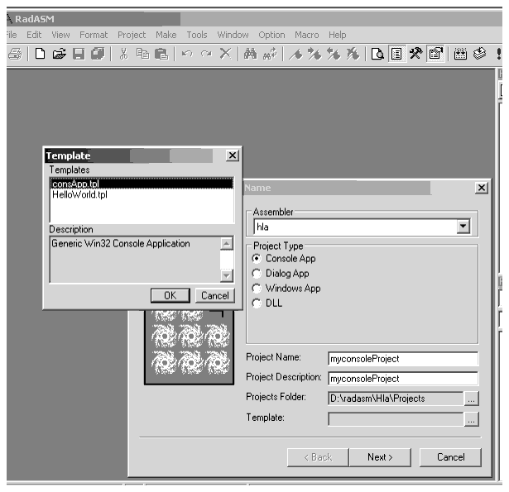Image resolution: width=509 pixels, height=492 pixels.
Task: Click the Next Bookmark icon
Action: click(x=315, y=54)
